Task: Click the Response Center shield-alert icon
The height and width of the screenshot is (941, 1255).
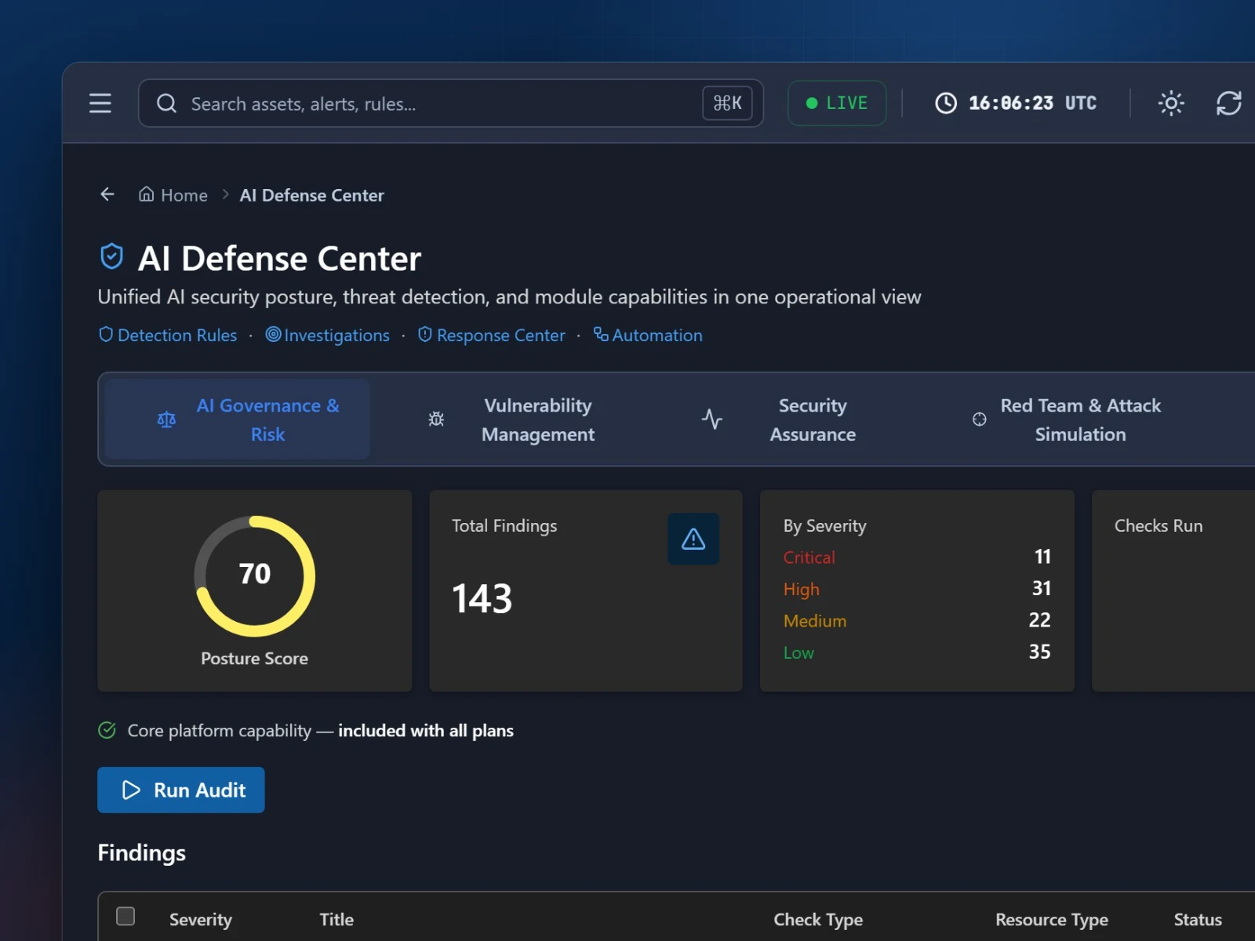Action: 425,334
